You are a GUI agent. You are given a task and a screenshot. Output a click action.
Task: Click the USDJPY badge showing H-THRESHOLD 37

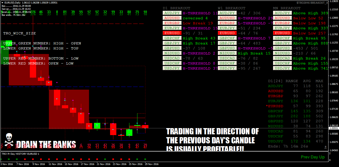(172, 68)
